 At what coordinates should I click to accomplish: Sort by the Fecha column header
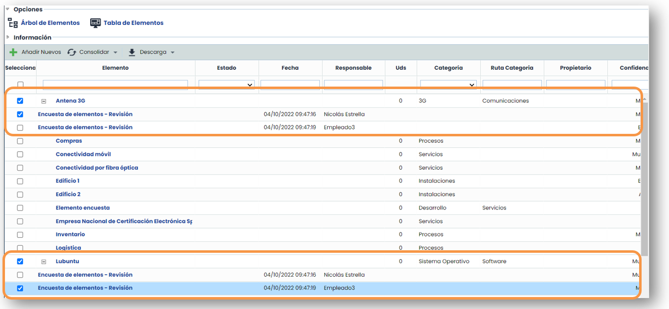coord(290,68)
